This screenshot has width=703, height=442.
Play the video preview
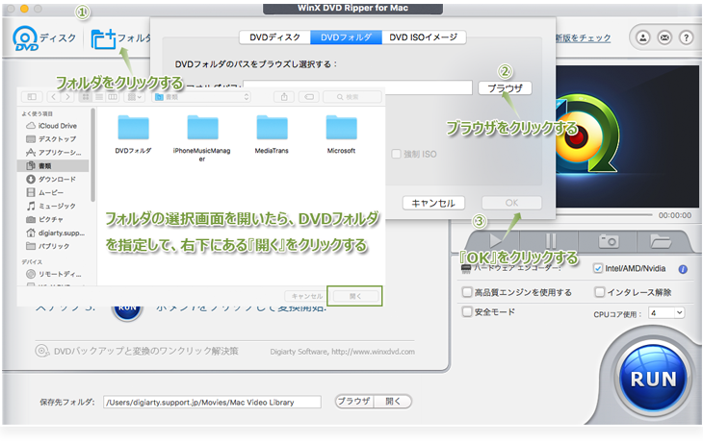click(x=495, y=241)
